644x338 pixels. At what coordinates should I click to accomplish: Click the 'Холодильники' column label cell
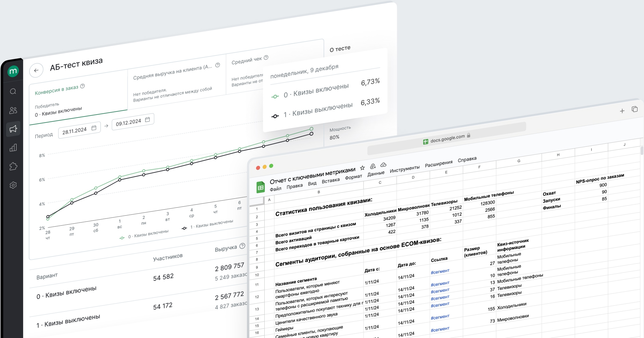click(380, 213)
